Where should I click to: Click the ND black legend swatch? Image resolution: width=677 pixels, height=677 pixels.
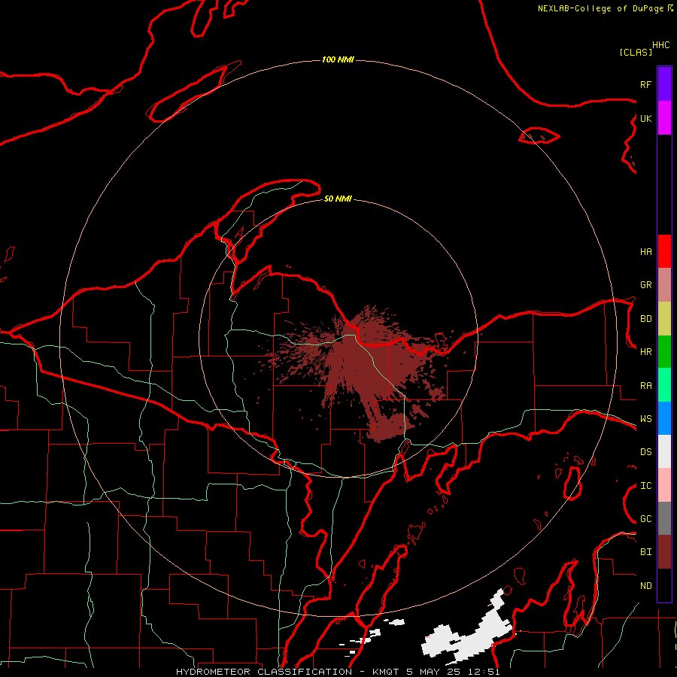tap(664, 585)
